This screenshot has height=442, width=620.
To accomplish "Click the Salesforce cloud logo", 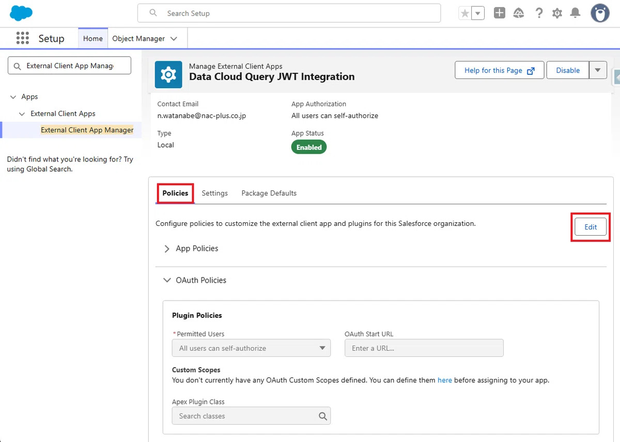I will [x=21, y=13].
